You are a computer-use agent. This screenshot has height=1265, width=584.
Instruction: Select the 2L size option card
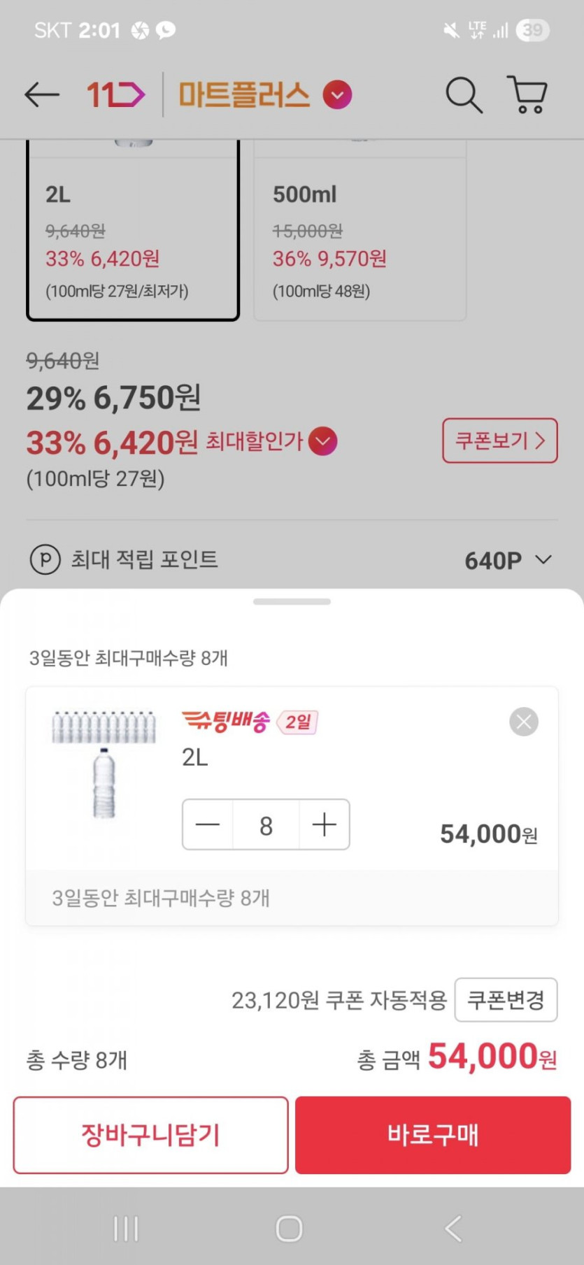(133, 238)
